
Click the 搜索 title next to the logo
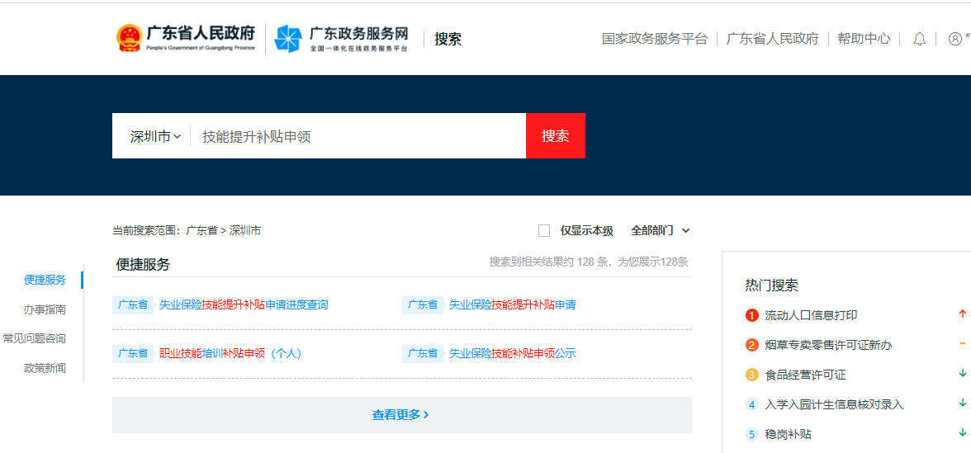pos(448,39)
